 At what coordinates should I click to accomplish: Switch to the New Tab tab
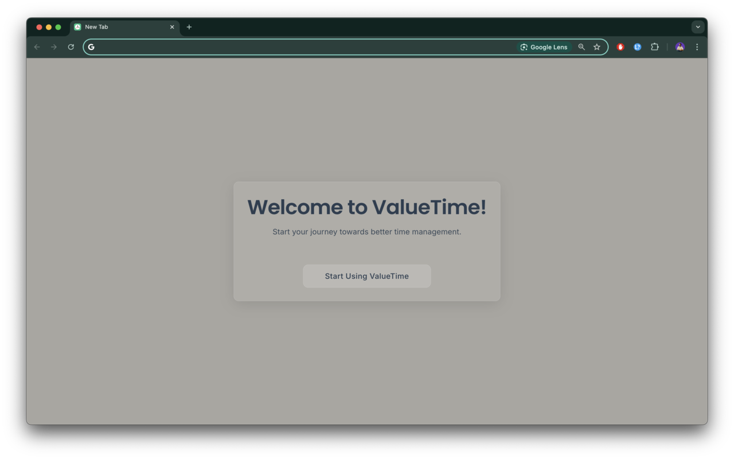(x=115, y=26)
